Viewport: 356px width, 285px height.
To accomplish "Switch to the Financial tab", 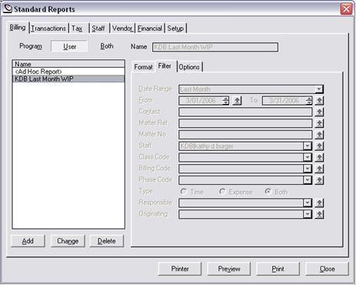I will tap(150, 28).
